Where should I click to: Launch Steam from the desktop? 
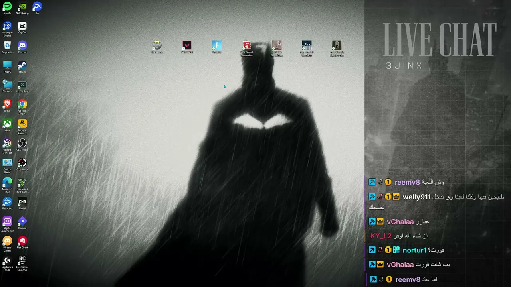tap(22, 67)
